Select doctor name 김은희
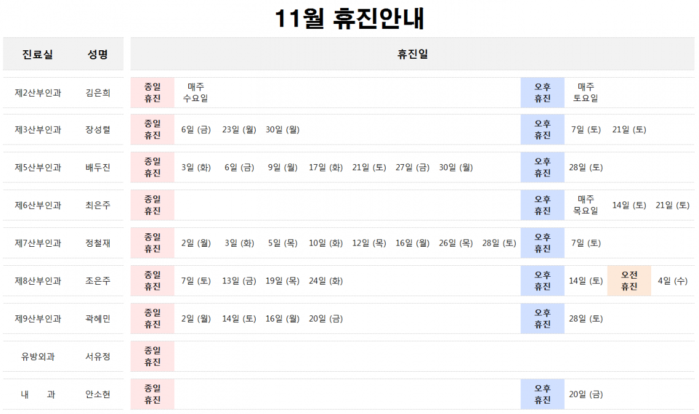 (97, 93)
